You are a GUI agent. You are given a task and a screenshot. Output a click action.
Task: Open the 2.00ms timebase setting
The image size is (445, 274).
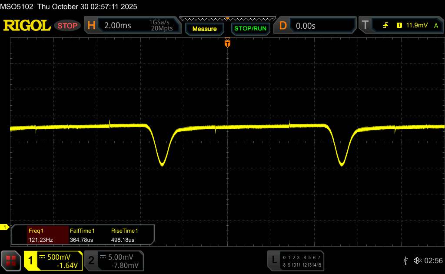tap(117, 26)
